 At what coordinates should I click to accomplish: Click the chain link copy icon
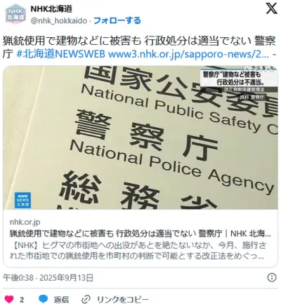pos(86,299)
